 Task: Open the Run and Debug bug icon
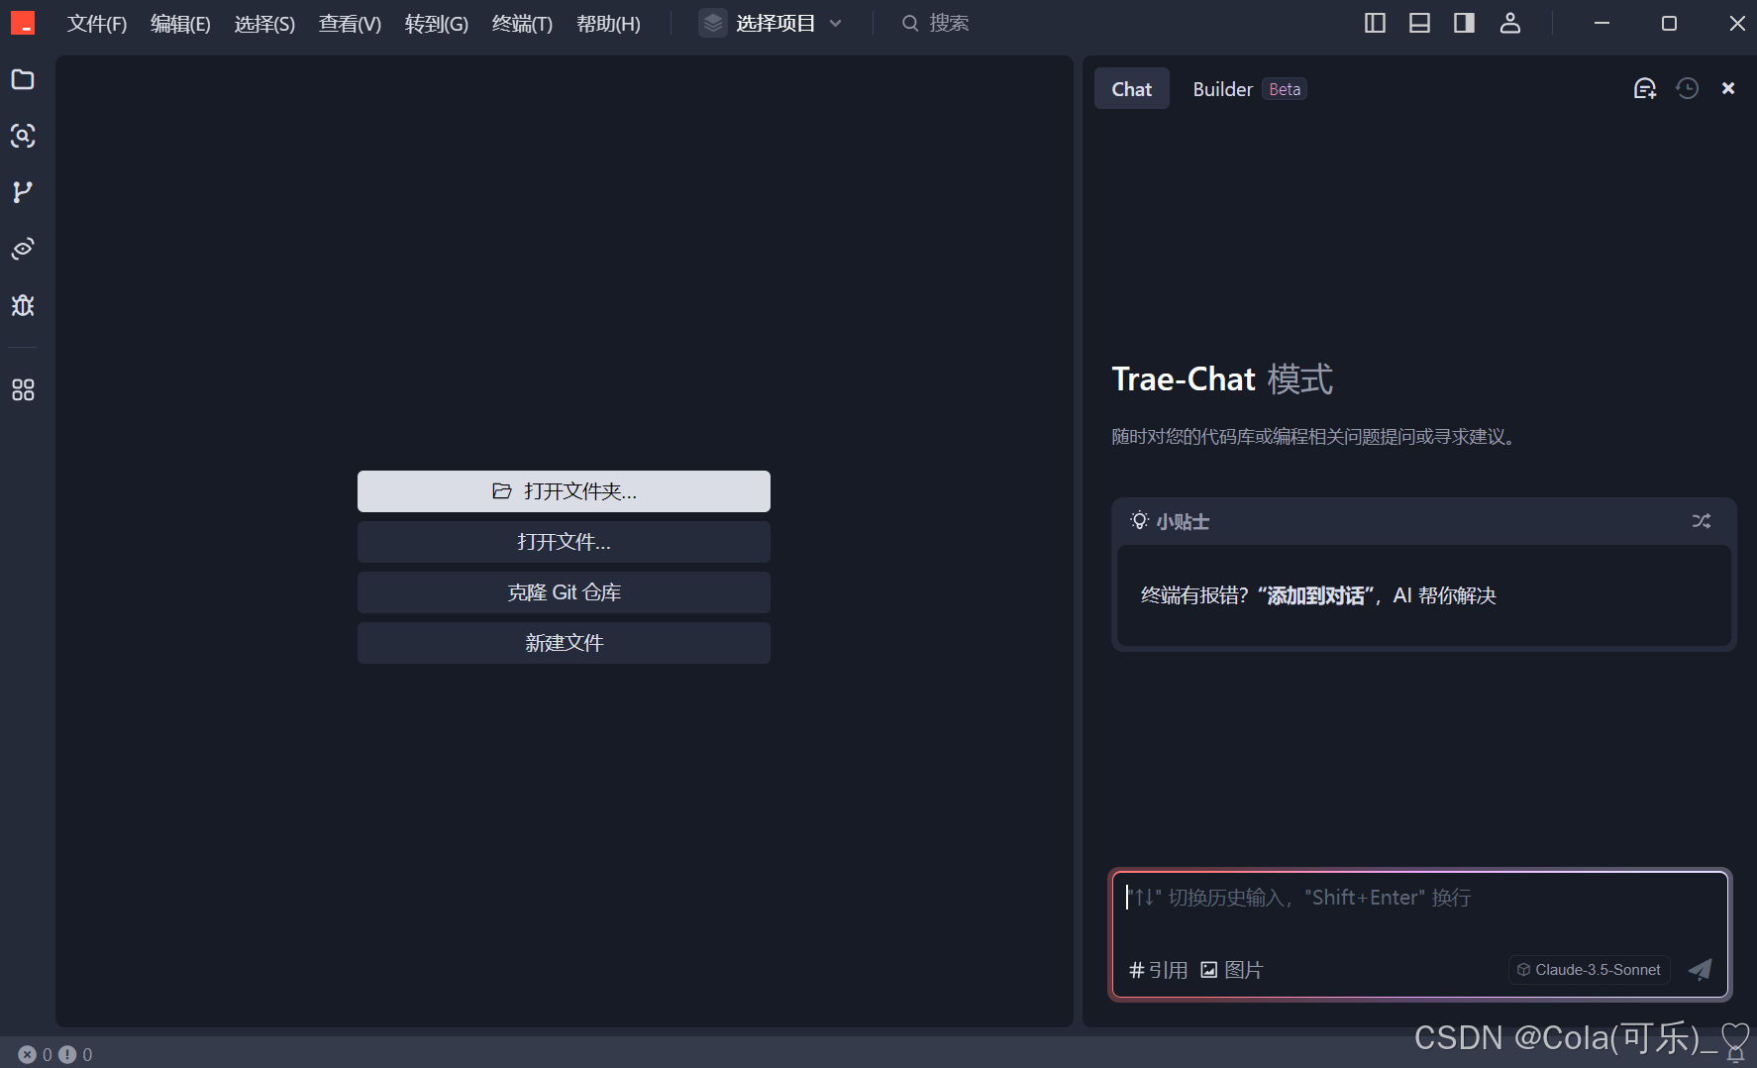(x=23, y=305)
